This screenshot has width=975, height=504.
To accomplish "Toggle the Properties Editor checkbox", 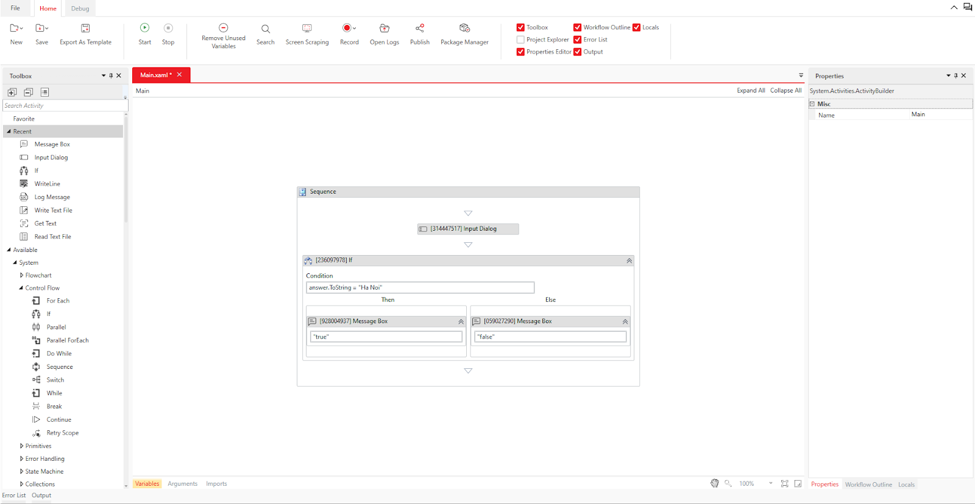I will point(520,52).
